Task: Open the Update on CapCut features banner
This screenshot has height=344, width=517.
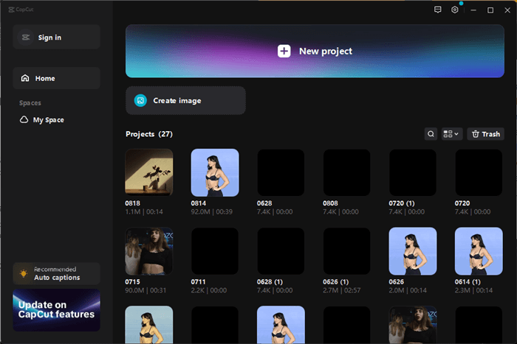Action: coord(56,310)
